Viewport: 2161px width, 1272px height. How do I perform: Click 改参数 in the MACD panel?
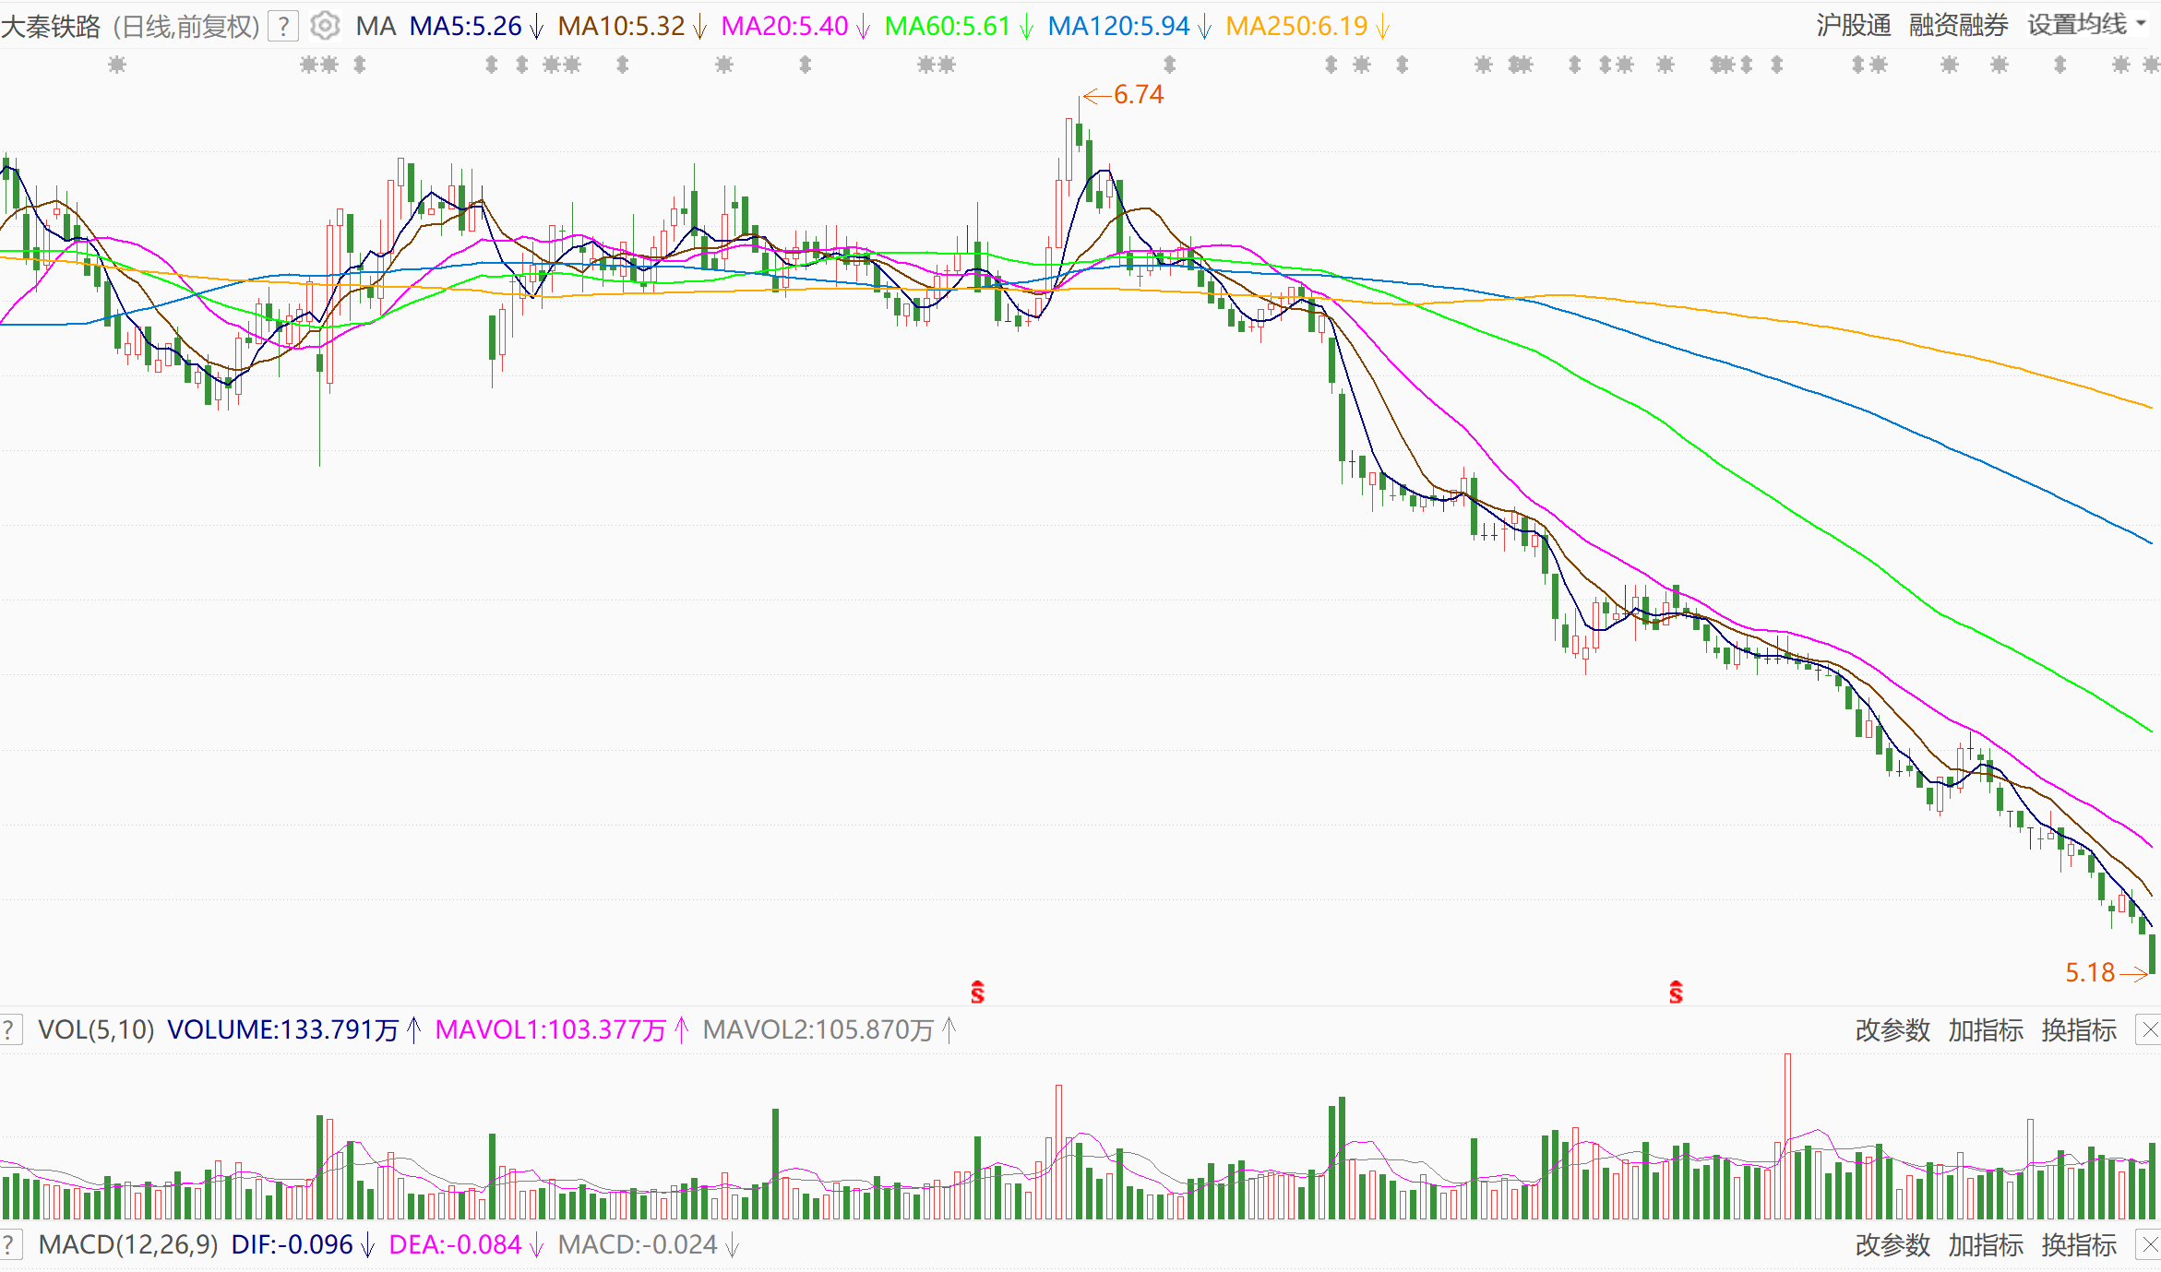pos(1892,1244)
